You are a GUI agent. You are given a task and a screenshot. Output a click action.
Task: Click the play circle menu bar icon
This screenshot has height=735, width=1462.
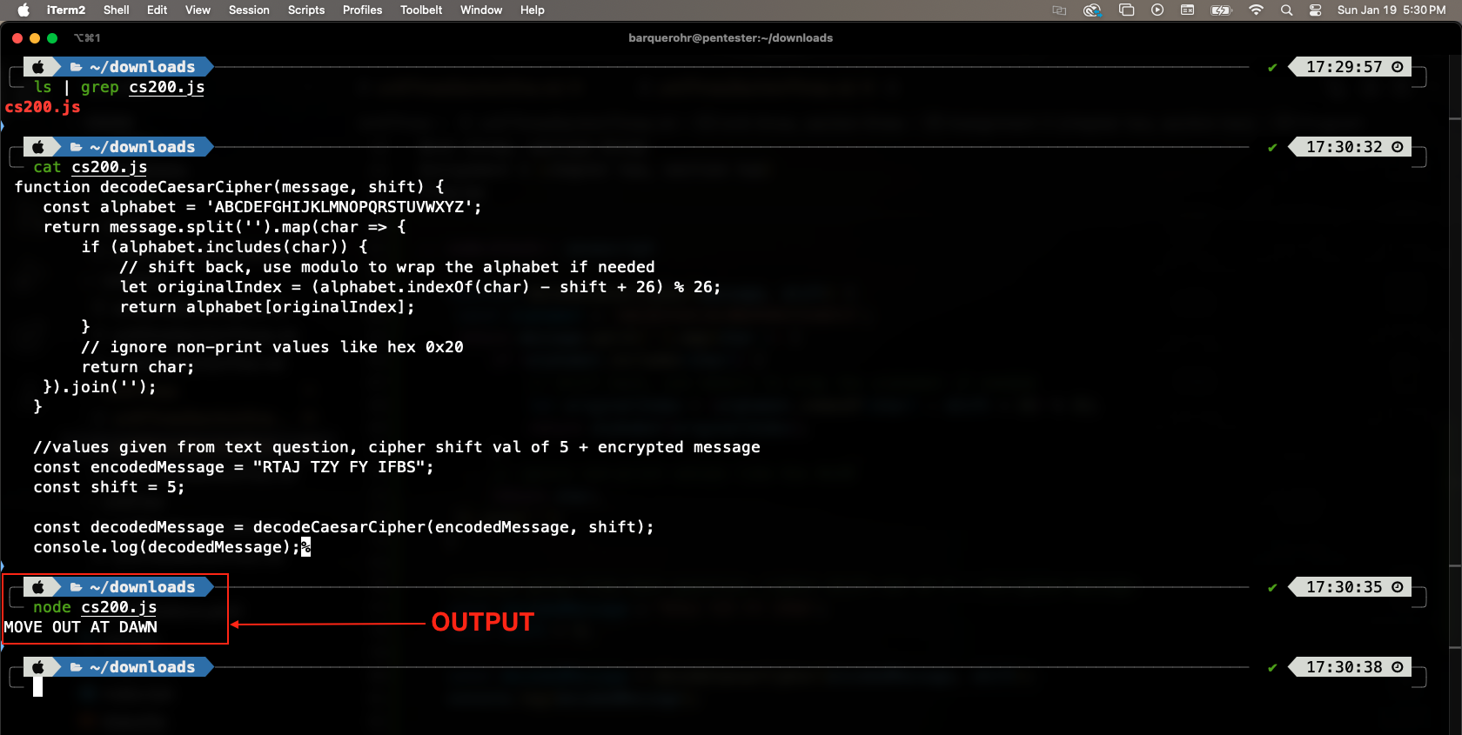(x=1157, y=10)
